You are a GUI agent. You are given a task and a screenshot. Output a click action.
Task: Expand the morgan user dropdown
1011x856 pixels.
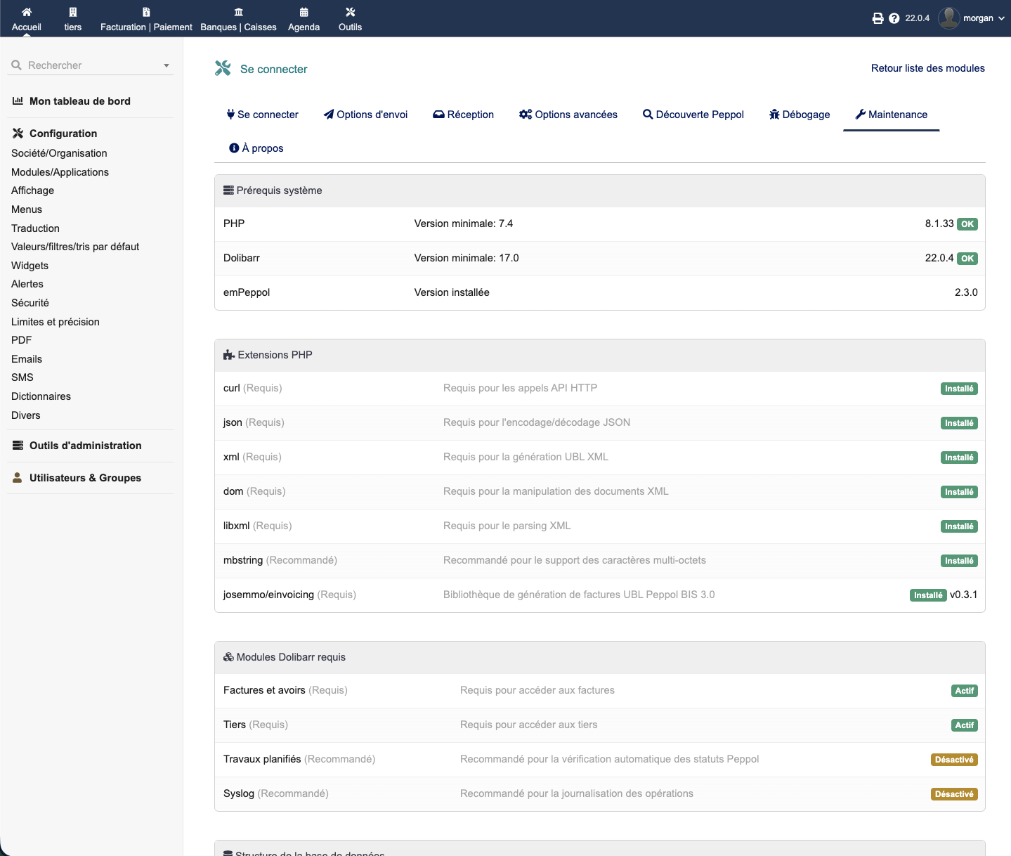pyautogui.click(x=1001, y=18)
